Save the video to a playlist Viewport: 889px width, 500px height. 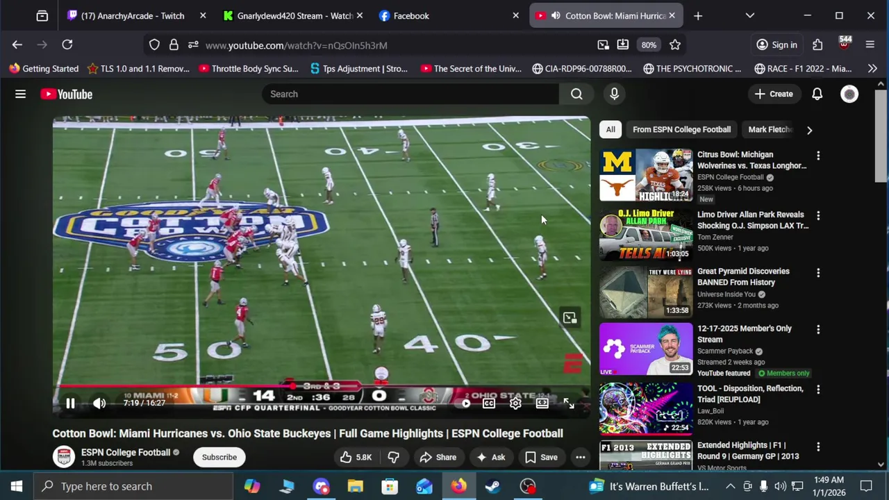541,457
